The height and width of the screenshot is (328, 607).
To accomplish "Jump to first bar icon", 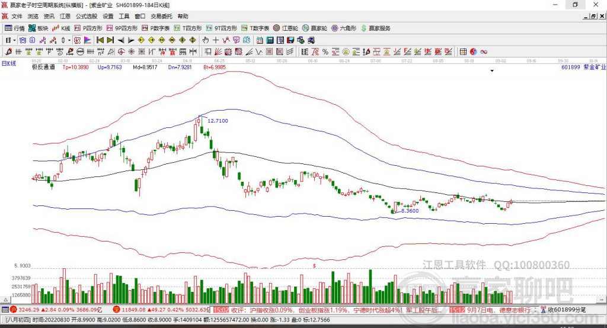I will [100, 40].
